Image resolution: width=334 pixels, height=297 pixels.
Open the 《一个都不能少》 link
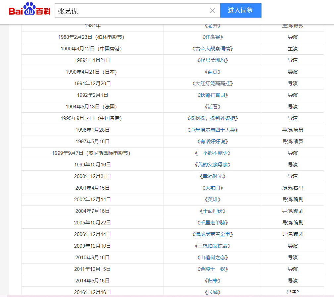[213, 153]
